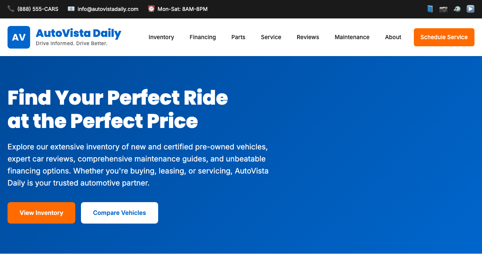Click the blue book social icon
The width and height of the screenshot is (482, 271).
pos(430,9)
